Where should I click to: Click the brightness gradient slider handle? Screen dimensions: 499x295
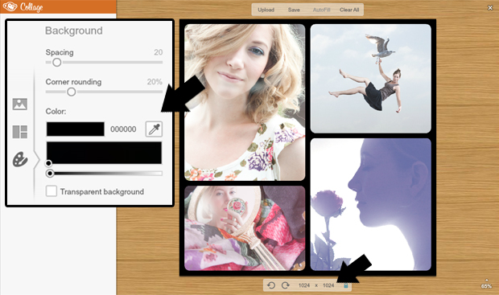(50, 174)
